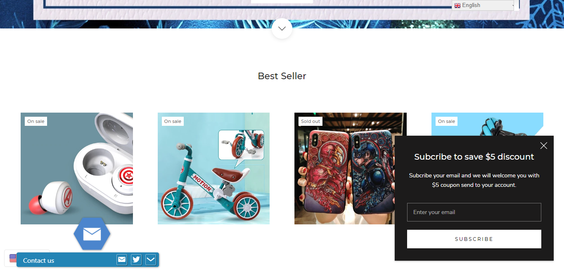Open the Iron Man phone case product
The height and width of the screenshot is (271, 564).
point(351,168)
